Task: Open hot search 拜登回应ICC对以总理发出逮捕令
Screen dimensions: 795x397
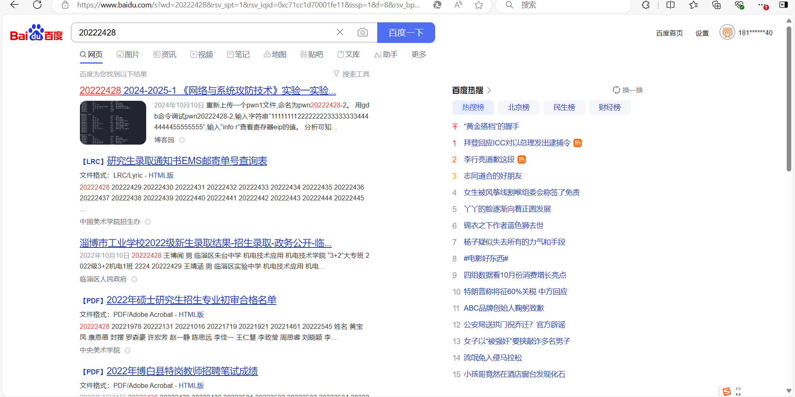Action: [x=517, y=143]
